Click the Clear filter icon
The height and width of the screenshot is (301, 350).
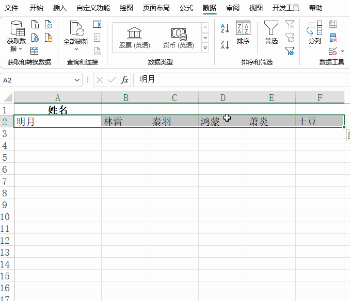coord(290,24)
